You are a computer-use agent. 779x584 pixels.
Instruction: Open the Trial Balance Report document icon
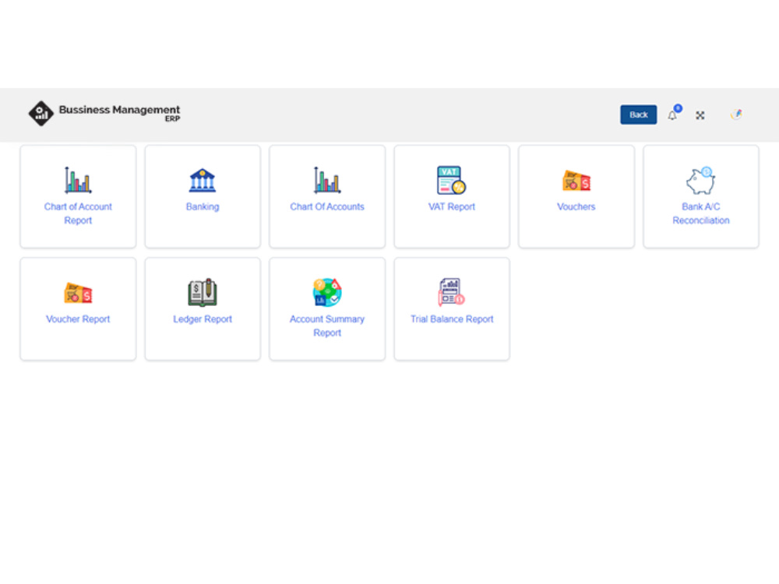[451, 292]
